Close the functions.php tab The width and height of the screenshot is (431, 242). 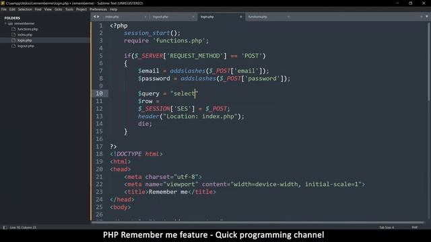[x=288, y=17]
